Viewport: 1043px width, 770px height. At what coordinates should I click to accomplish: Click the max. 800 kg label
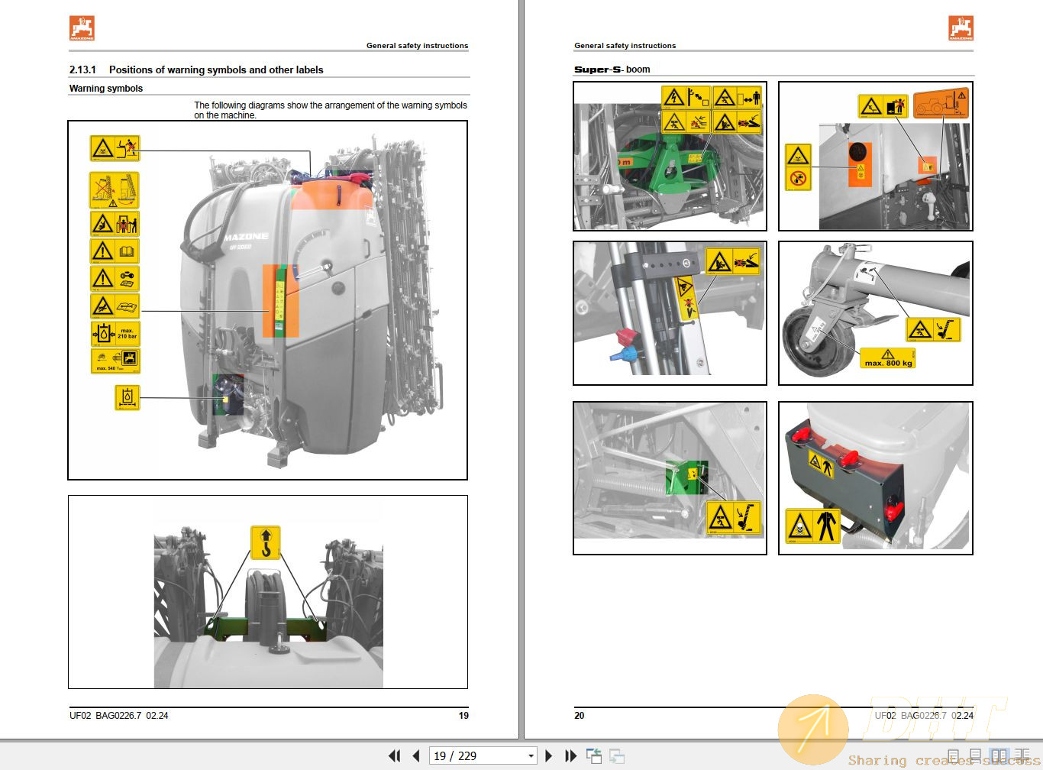coord(888,358)
